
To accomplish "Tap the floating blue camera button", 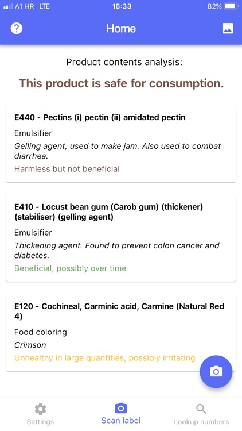I will [x=216, y=372].
